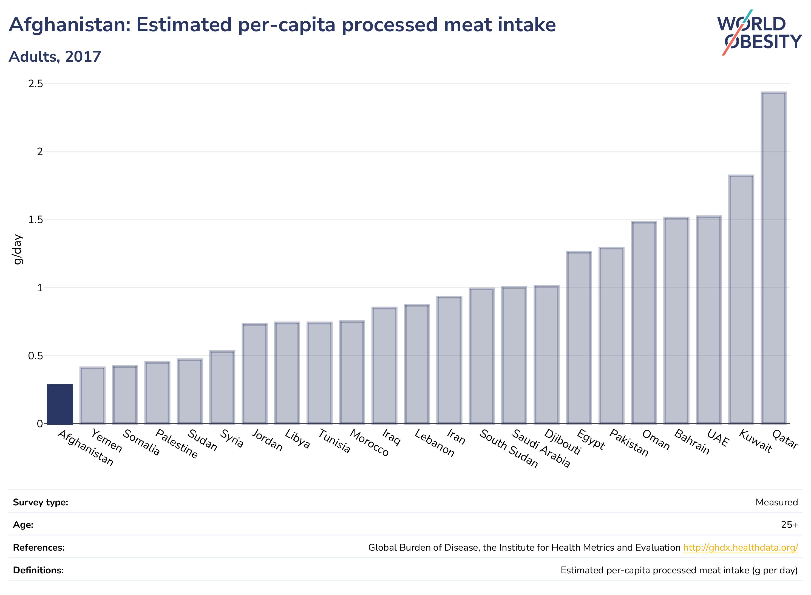The image size is (811, 595).
Task: Select the Bahrain bar
Action: click(676, 321)
